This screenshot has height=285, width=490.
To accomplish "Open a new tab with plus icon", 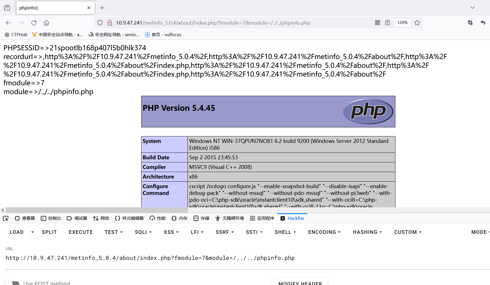I will 102,8.
